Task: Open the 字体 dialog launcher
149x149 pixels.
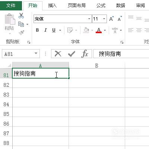Action: point(122,42)
